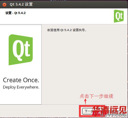Click the small Qt logo in header
Screen dimensions: 128x118
[x=119, y=16]
